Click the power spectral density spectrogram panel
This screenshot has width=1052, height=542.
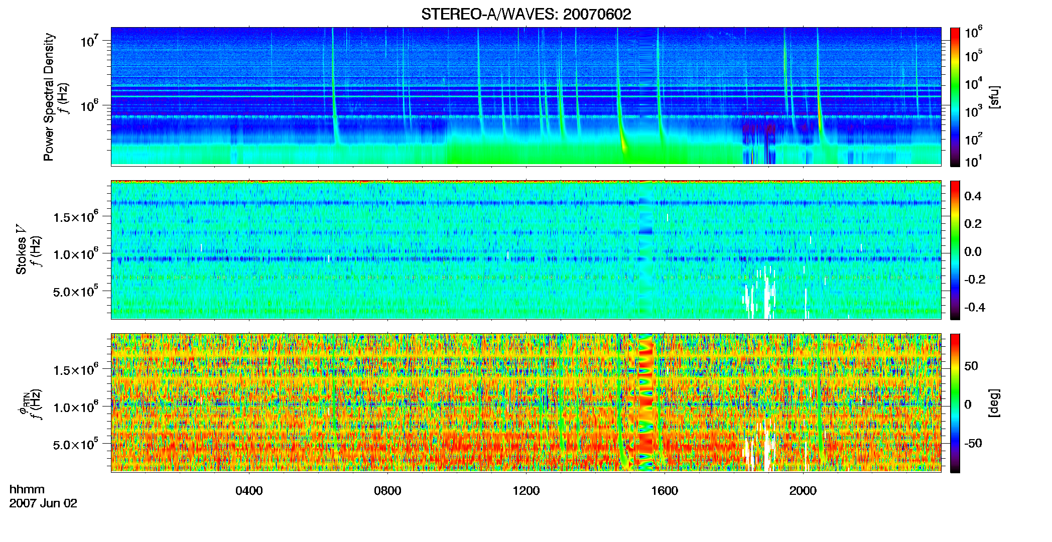pos(526,96)
